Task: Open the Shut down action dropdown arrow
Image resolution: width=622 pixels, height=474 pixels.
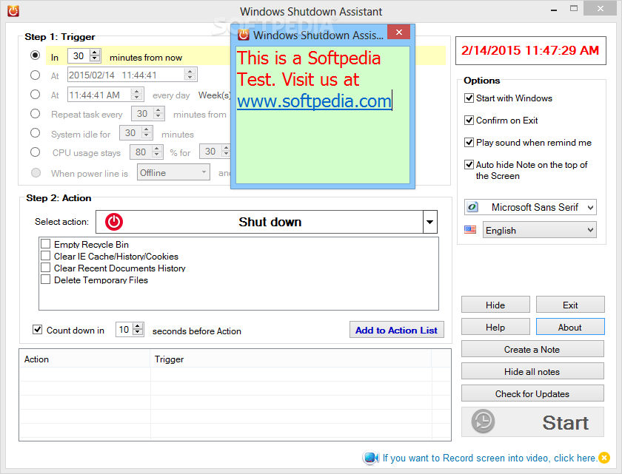Action: pyautogui.click(x=429, y=222)
